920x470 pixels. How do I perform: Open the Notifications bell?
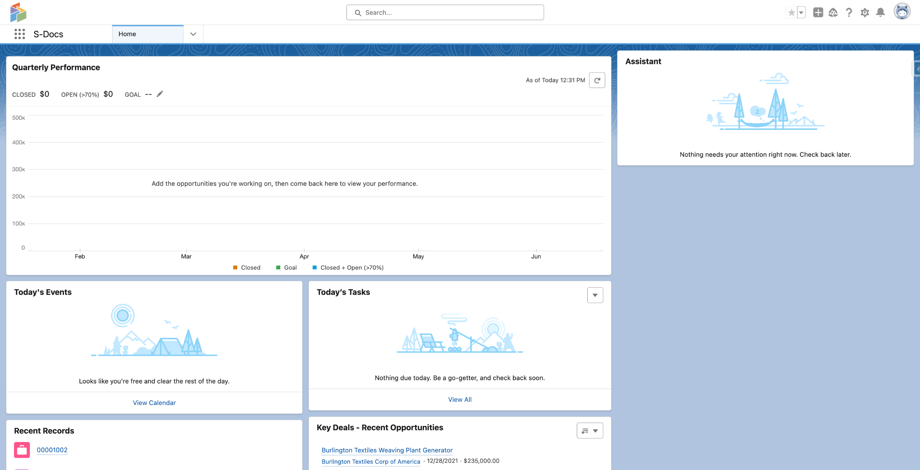tap(880, 13)
